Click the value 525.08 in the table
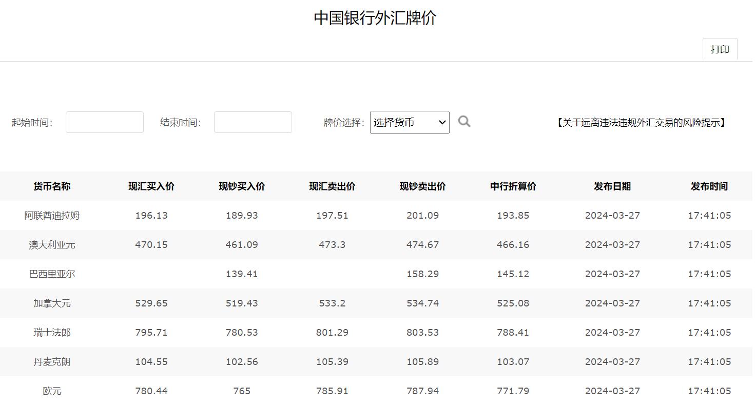 tap(513, 303)
